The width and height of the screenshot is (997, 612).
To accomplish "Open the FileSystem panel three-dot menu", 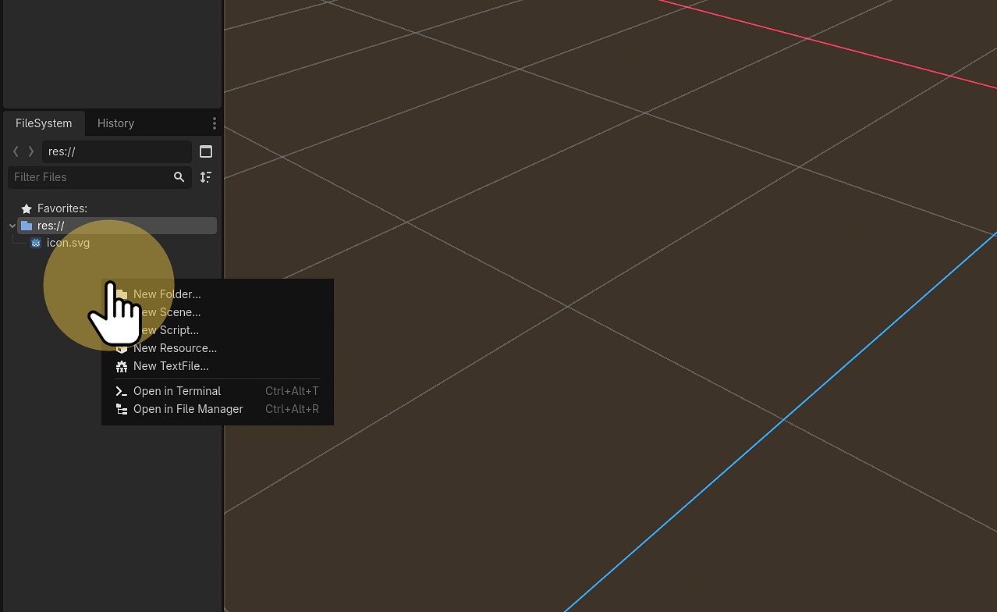I will point(215,123).
